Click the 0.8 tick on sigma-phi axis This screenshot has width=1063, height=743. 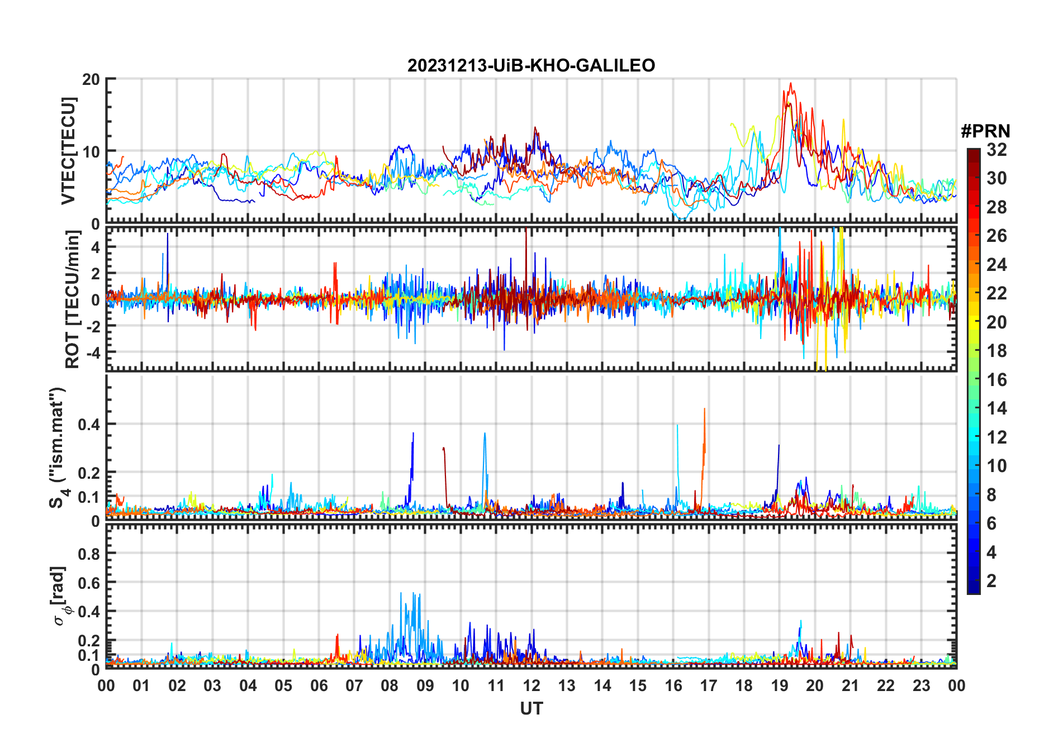[x=88, y=554]
